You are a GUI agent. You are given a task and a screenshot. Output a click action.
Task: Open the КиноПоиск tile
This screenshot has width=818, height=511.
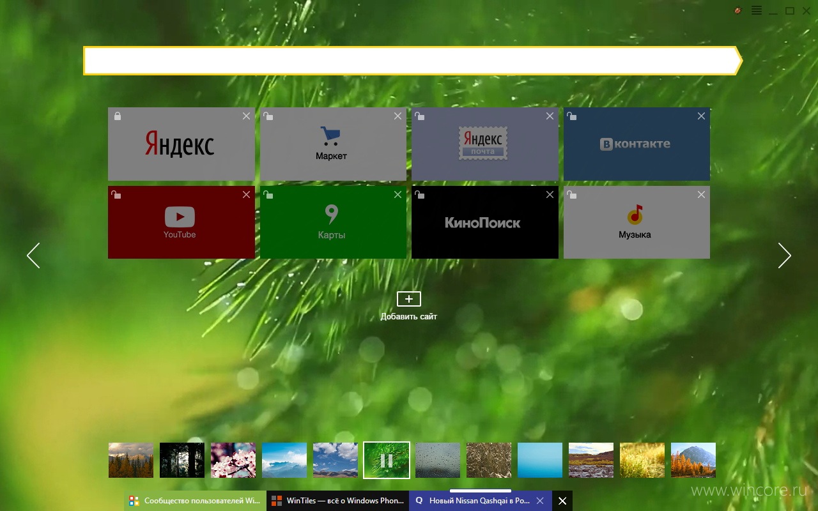pos(485,222)
